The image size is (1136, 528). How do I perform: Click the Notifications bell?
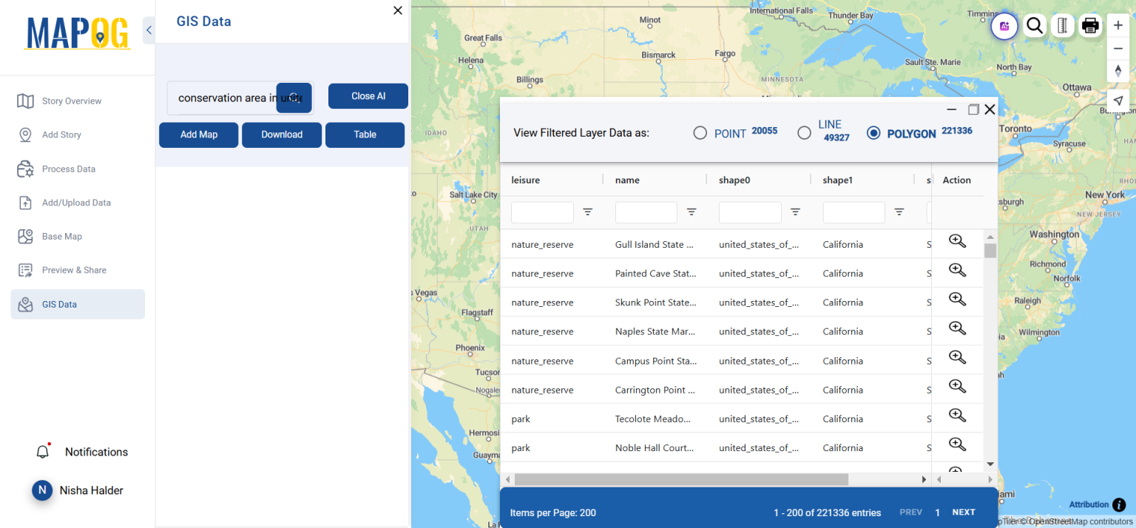click(42, 451)
